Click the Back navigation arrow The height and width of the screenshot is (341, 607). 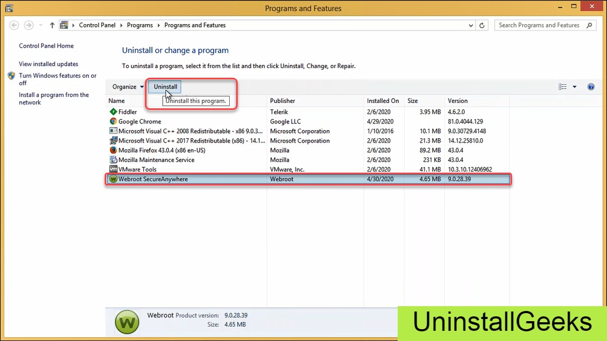click(14, 25)
